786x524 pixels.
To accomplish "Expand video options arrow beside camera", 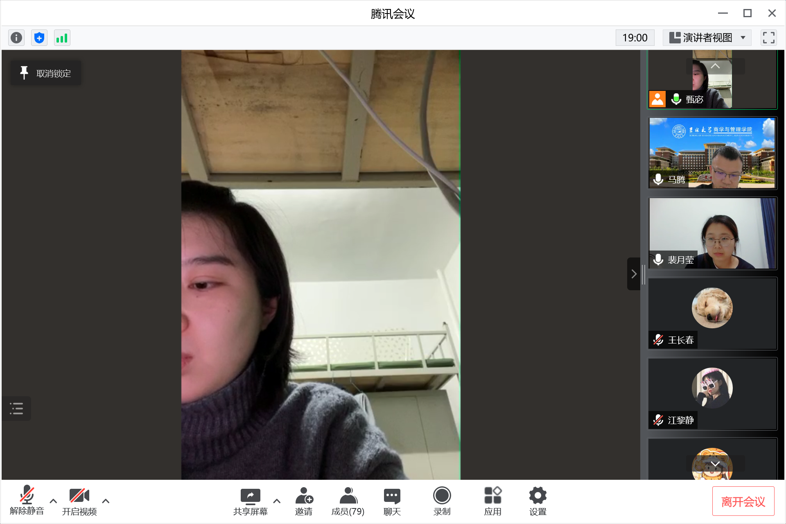I will [x=106, y=501].
